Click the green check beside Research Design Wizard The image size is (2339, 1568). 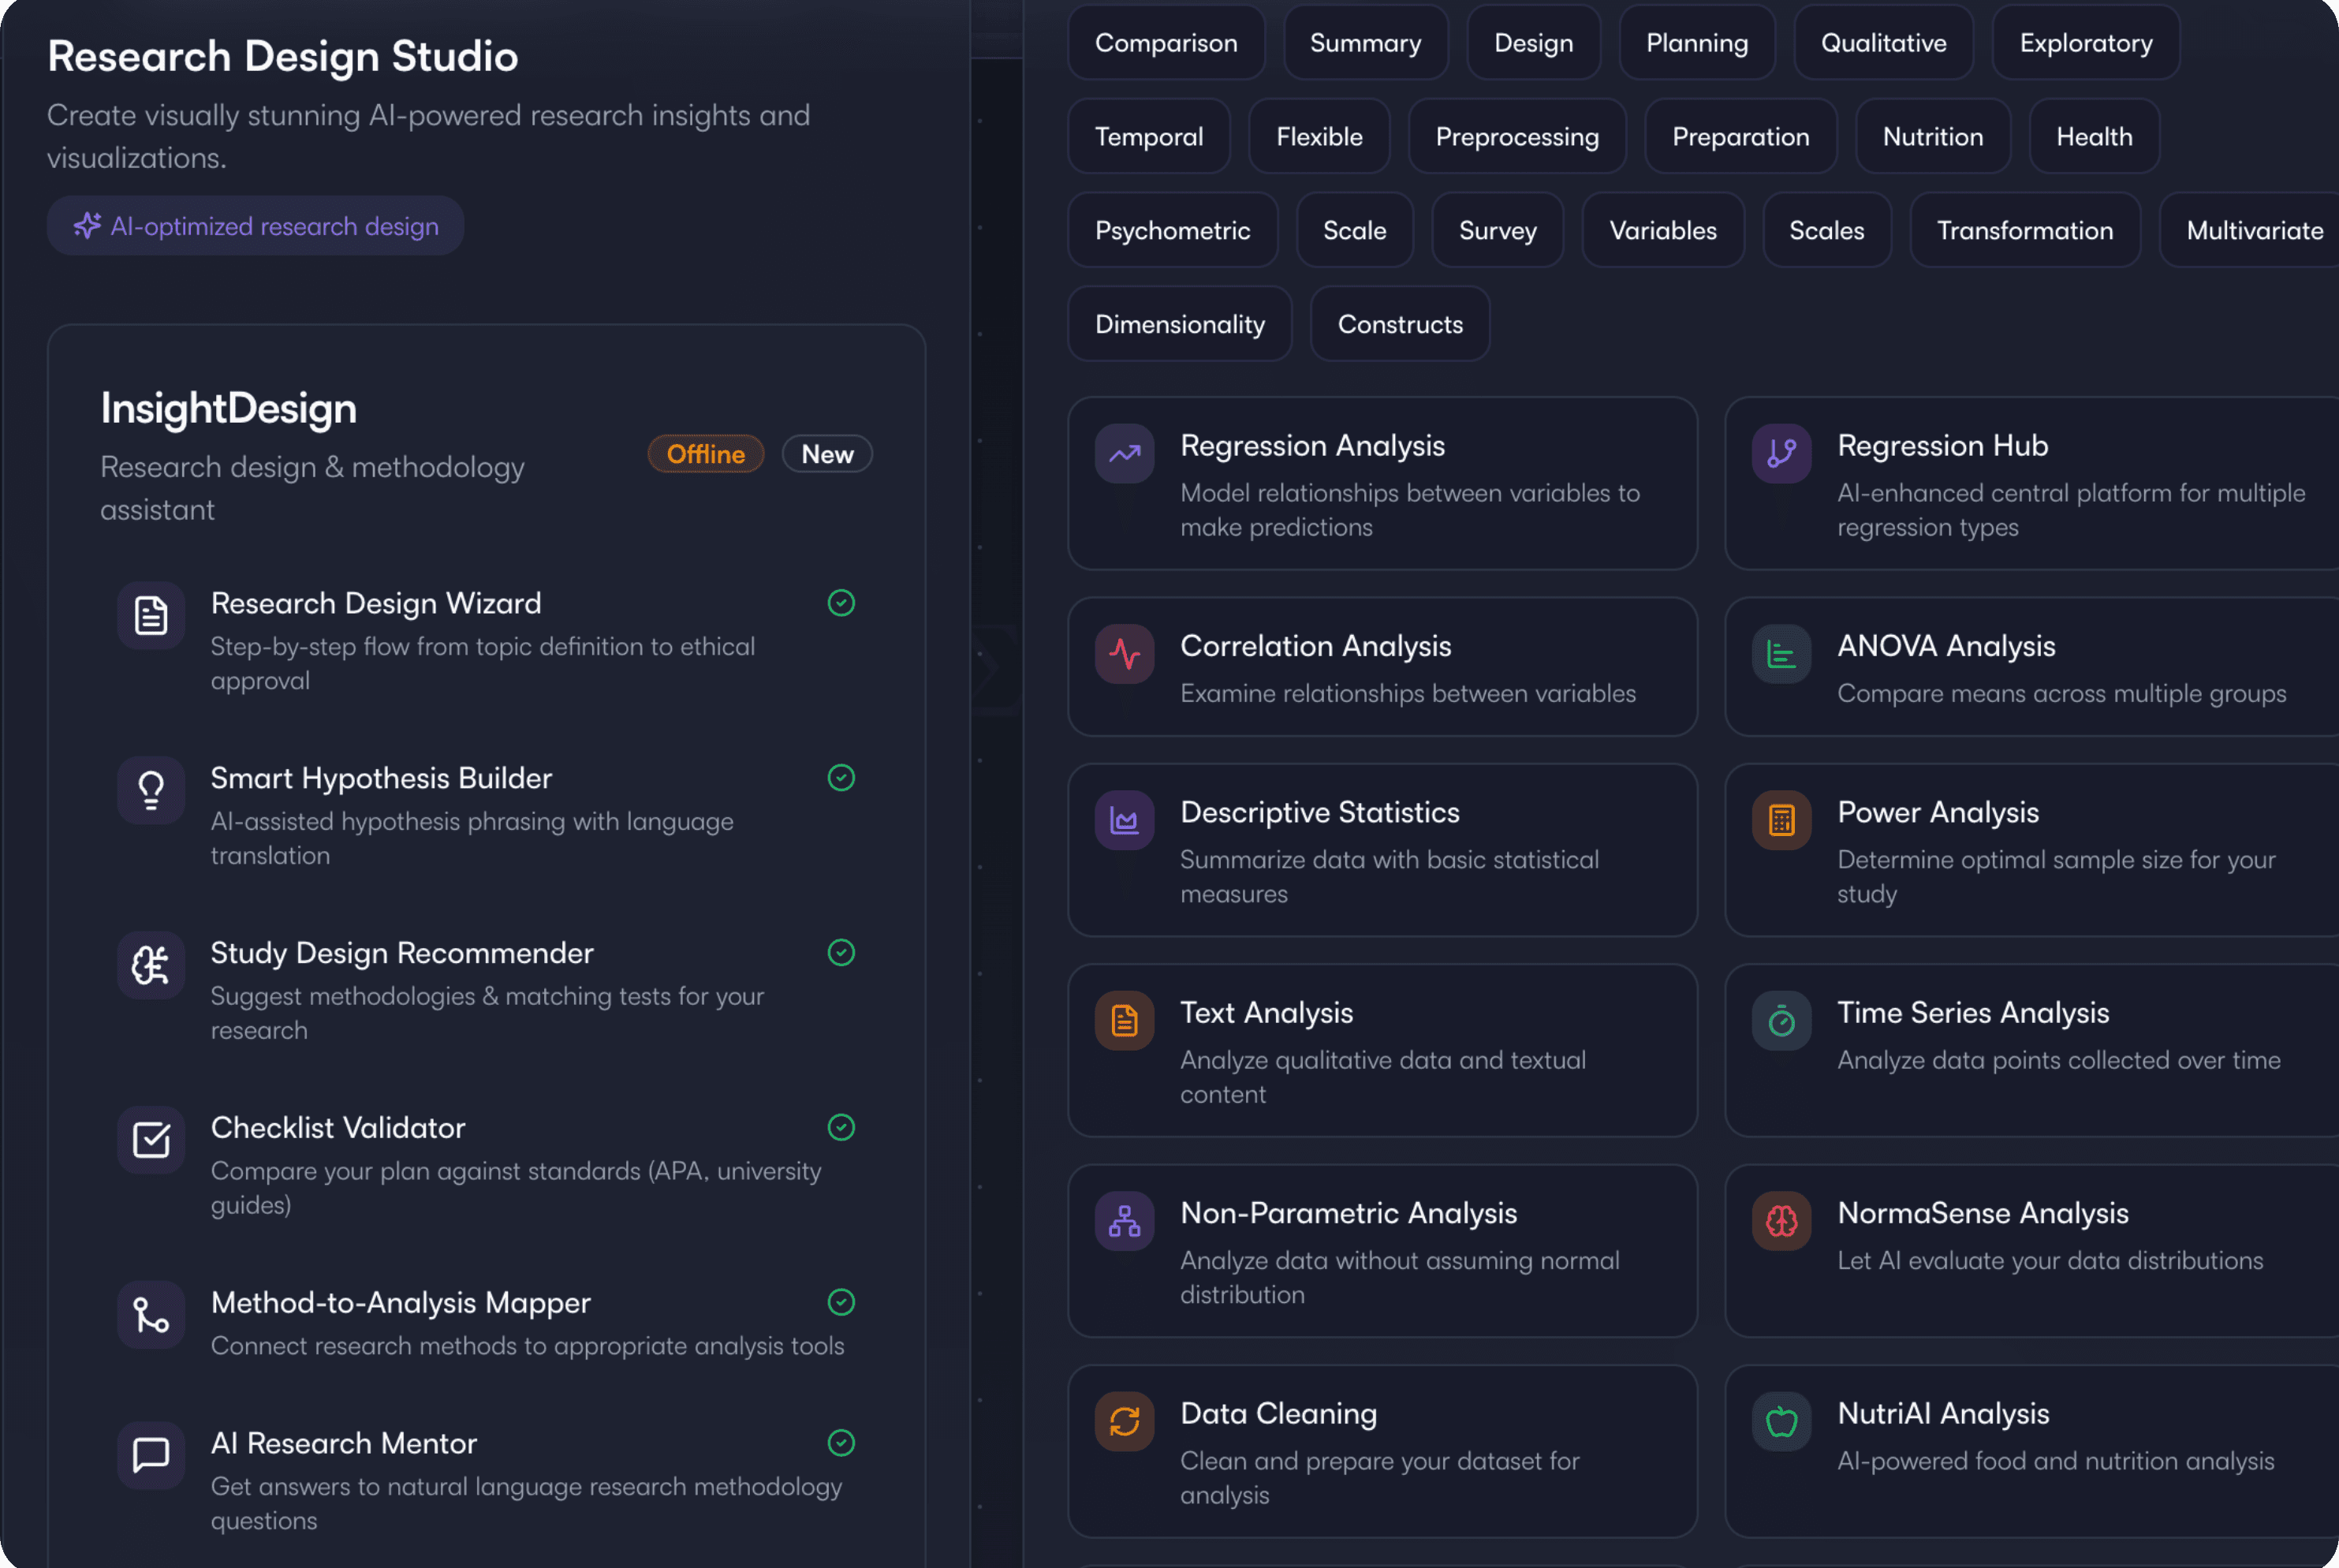click(841, 603)
